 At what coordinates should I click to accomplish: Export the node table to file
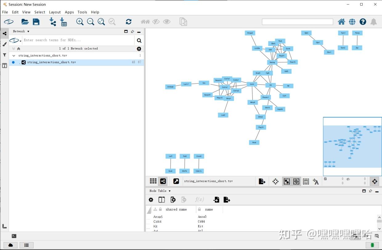click(227, 200)
